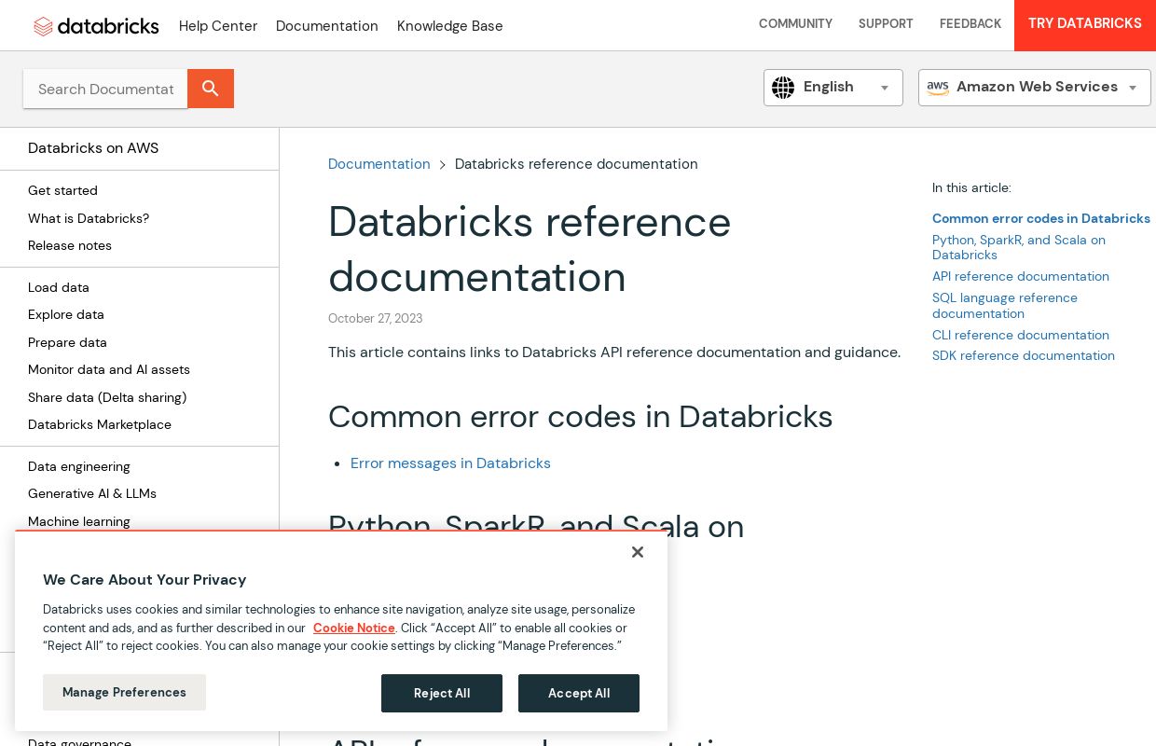This screenshot has width=1156, height=746.
Task: Open the Support page
Action: [x=886, y=24]
